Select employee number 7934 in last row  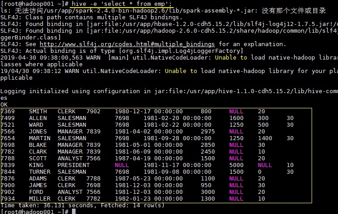[x=8, y=199]
